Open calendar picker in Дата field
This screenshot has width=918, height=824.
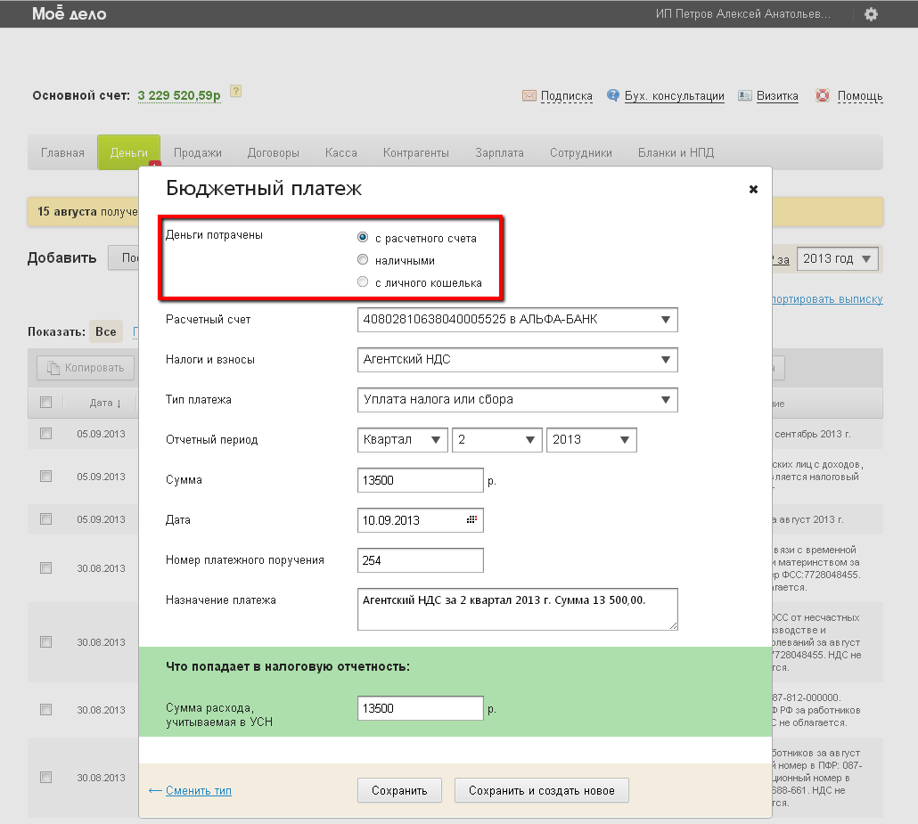tap(471, 520)
